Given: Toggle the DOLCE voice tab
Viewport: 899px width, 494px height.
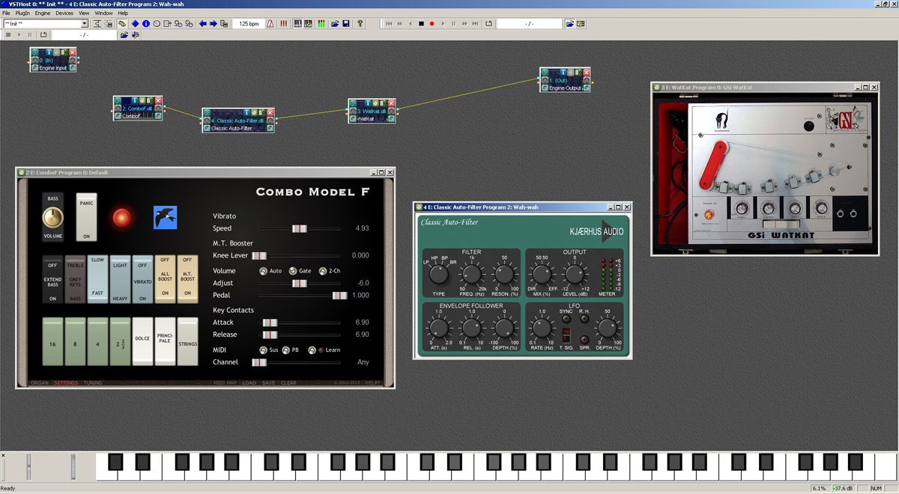Looking at the screenshot, I should [x=142, y=341].
